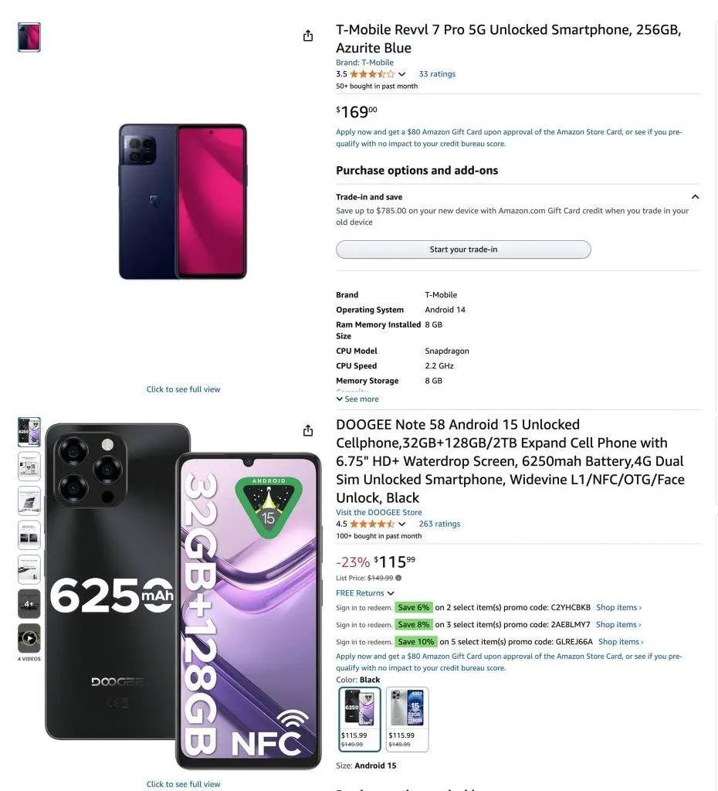Click the DOOGEE 4.5 star rating icons
Image resolution: width=718 pixels, height=791 pixels.
pyautogui.click(x=372, y=524)
